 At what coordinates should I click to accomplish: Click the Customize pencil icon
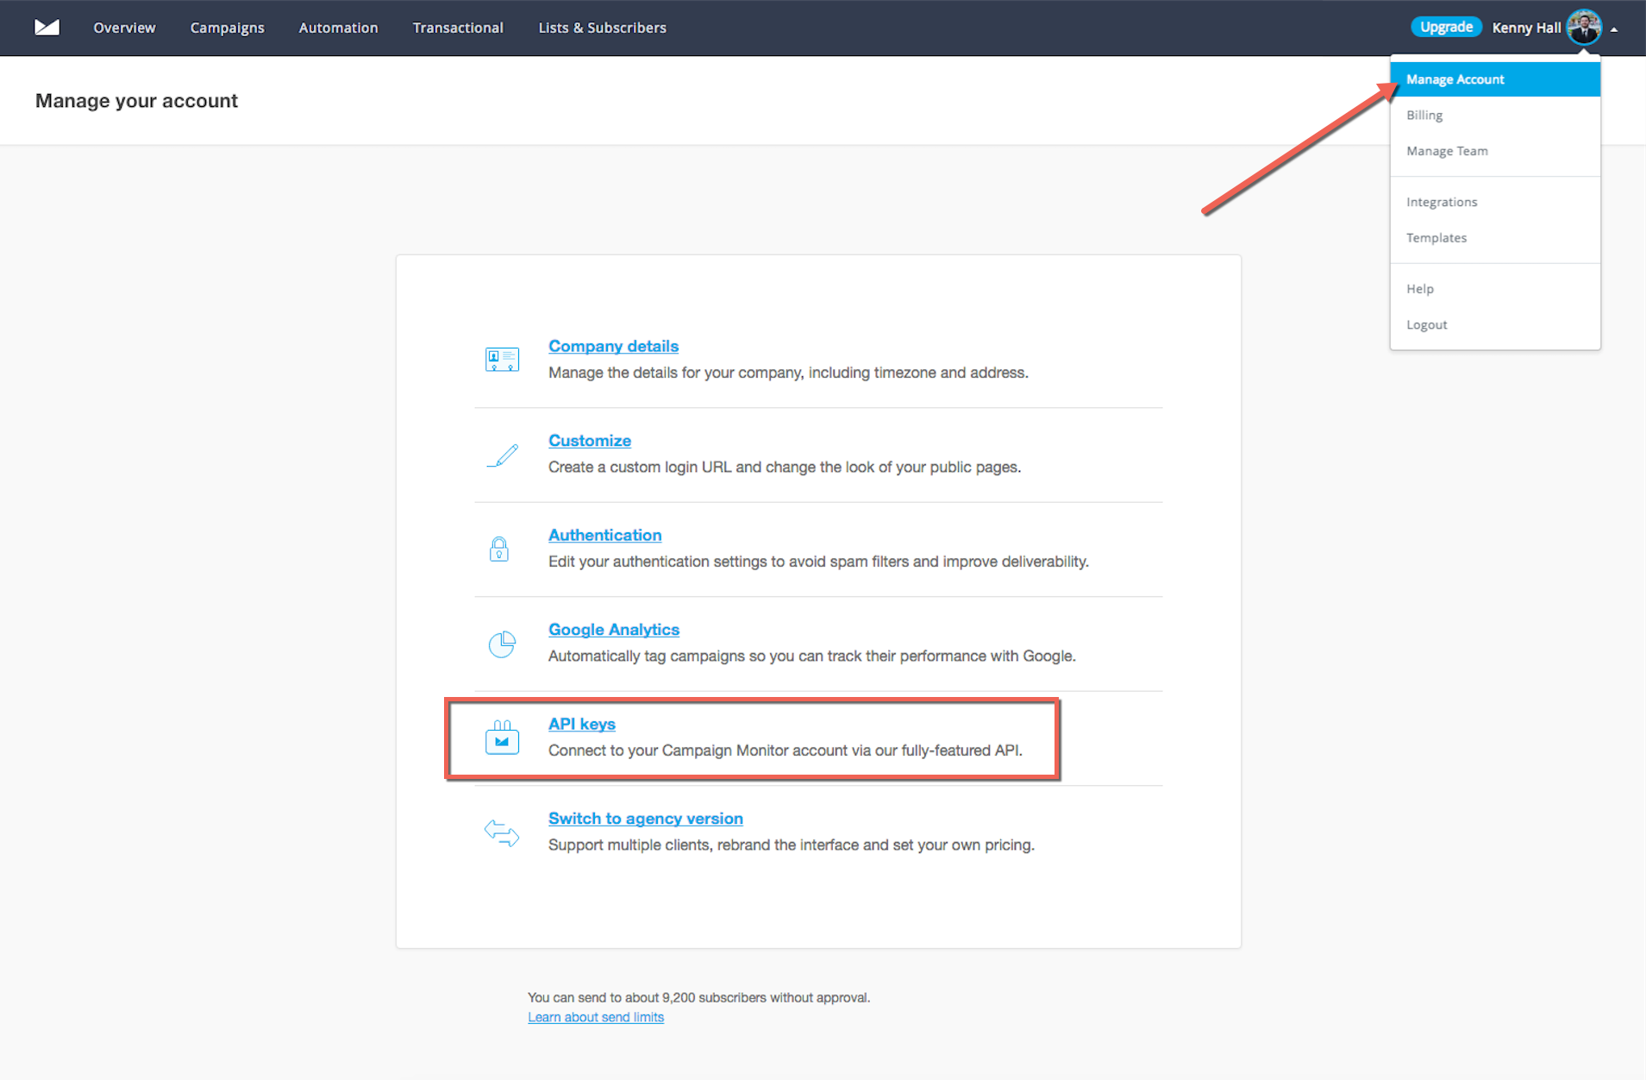[502, 455]
